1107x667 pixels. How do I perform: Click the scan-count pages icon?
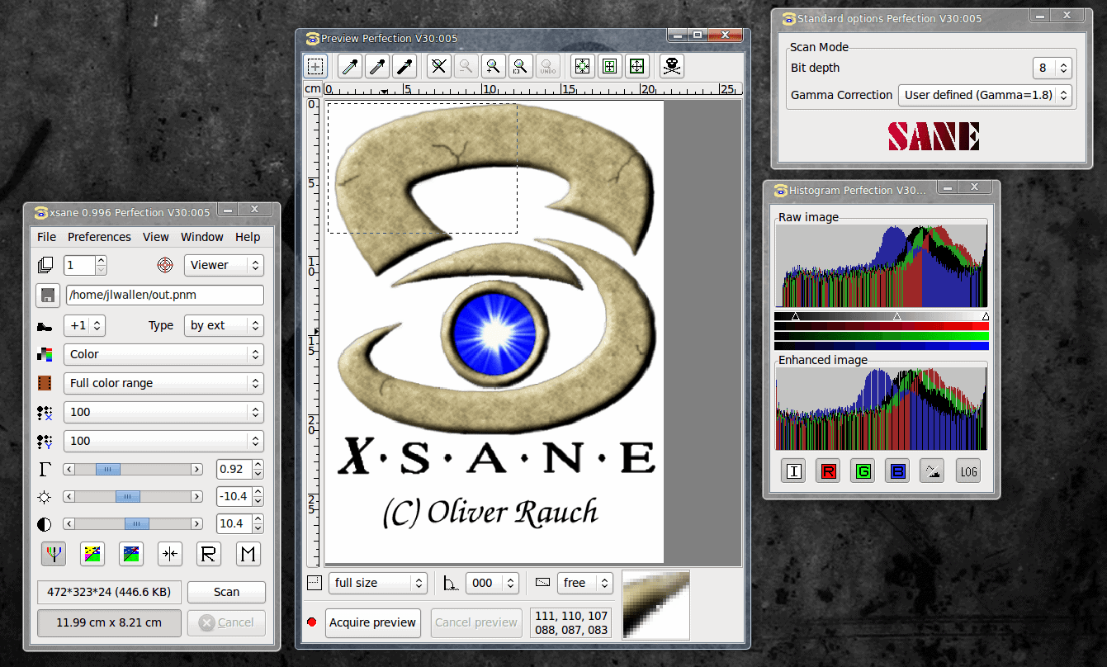coord(45,265)
